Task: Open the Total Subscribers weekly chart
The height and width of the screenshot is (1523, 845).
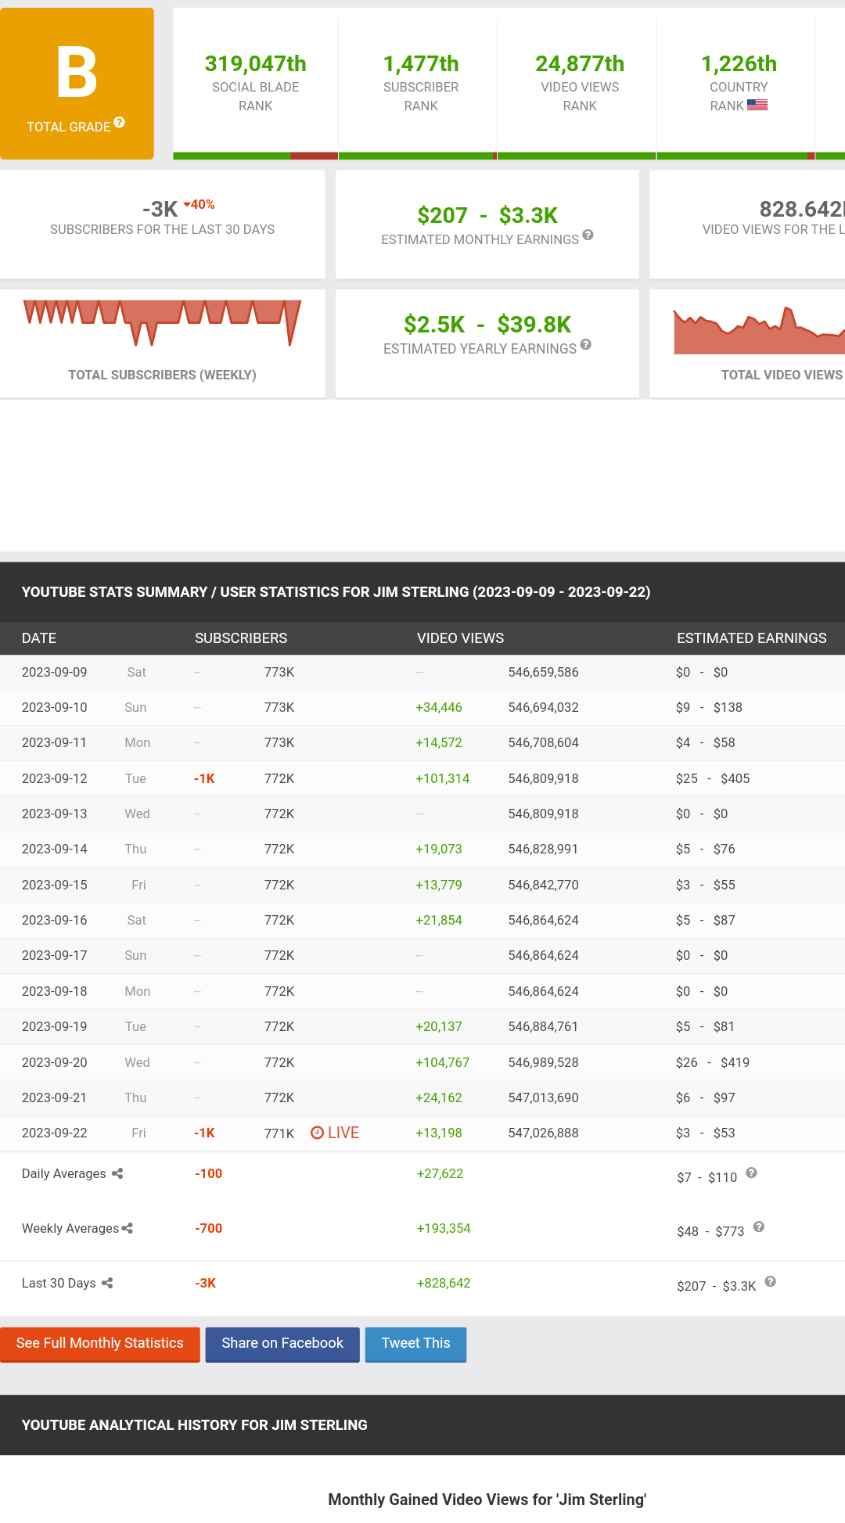Action: coord(163,323)
